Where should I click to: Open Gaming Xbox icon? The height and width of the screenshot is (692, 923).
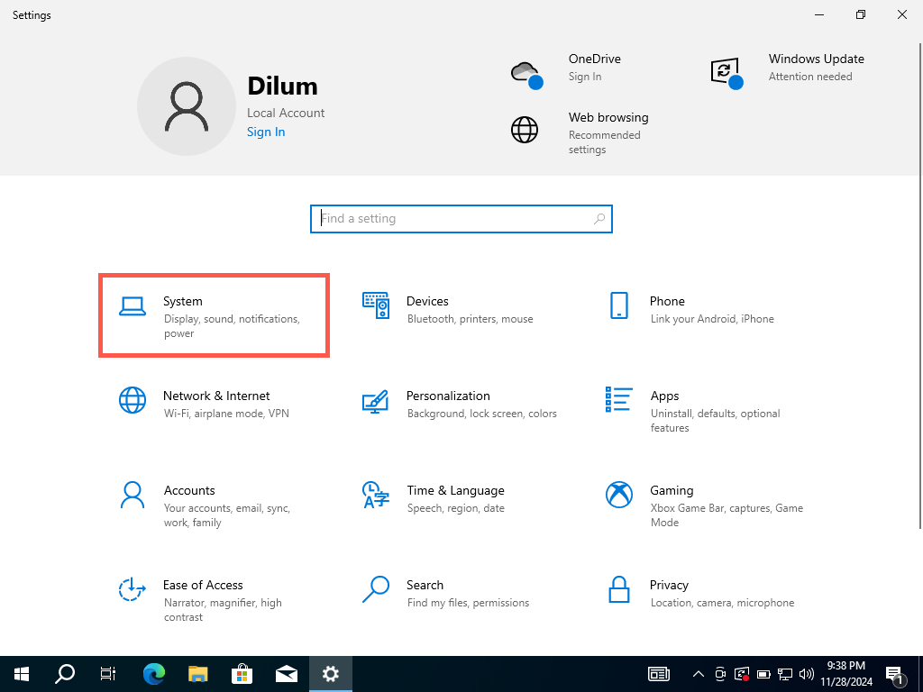pos(619,495)
